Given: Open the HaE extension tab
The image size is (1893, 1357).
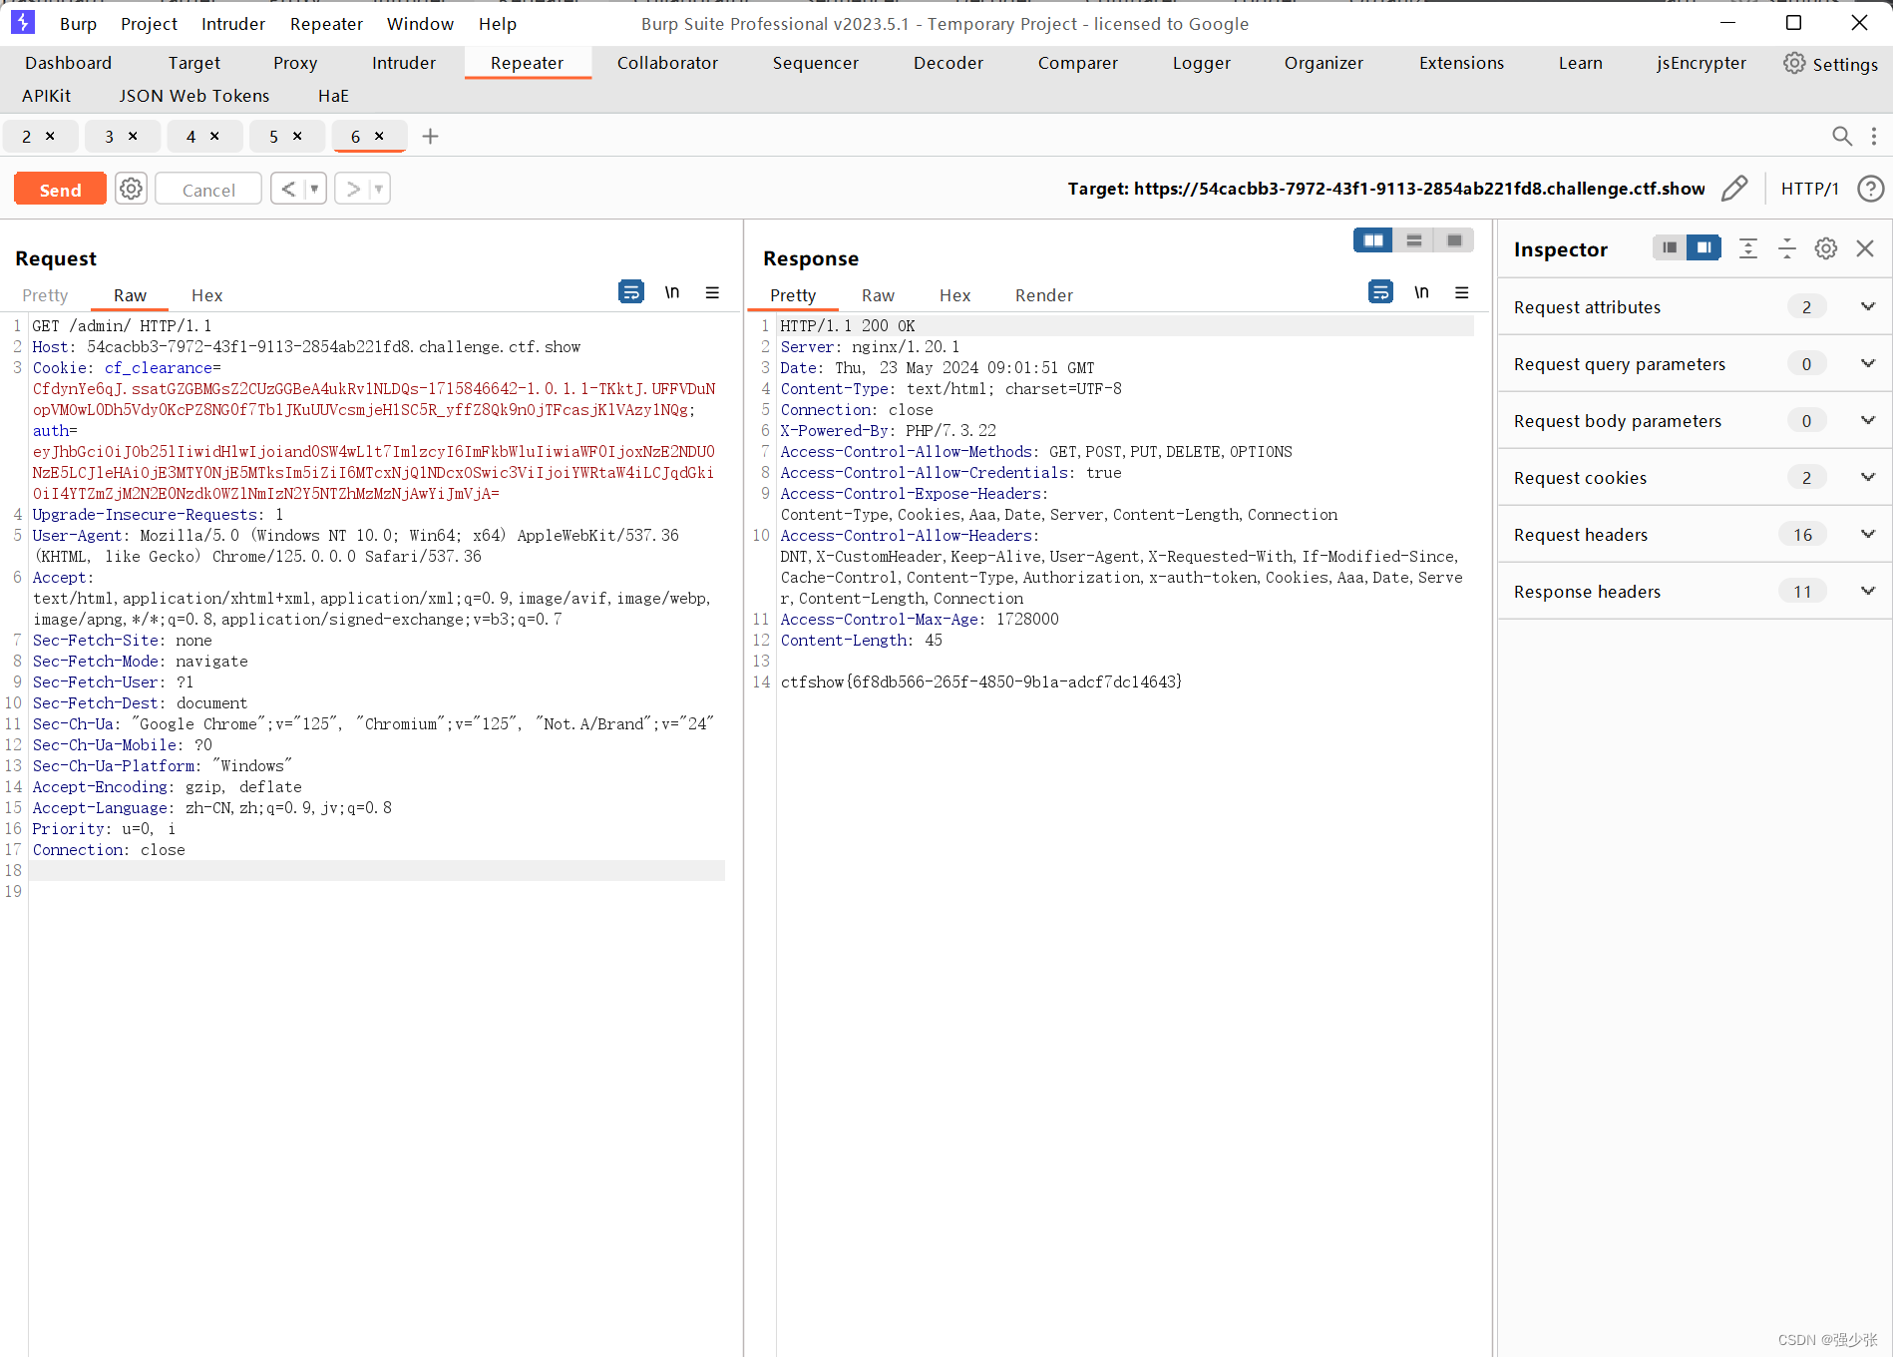Looking at the screenshot, I should (333, 96).
